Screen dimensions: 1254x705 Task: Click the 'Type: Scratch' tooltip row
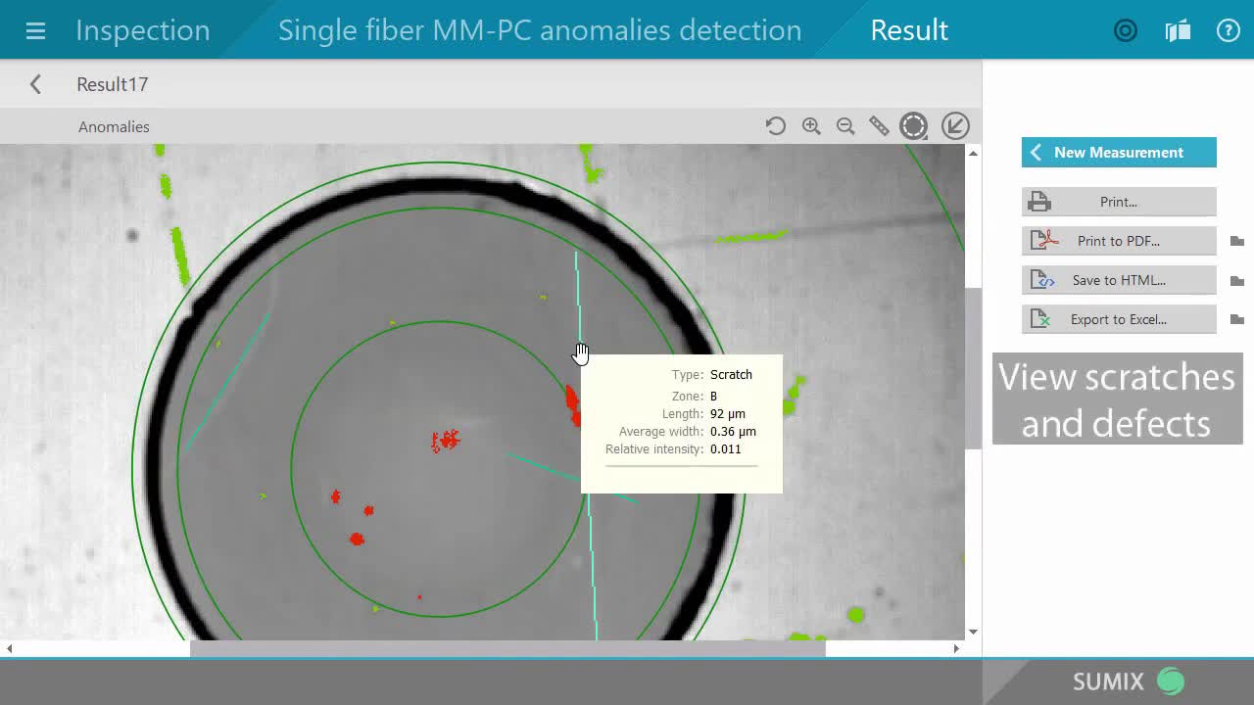click(x=712, y=375)
